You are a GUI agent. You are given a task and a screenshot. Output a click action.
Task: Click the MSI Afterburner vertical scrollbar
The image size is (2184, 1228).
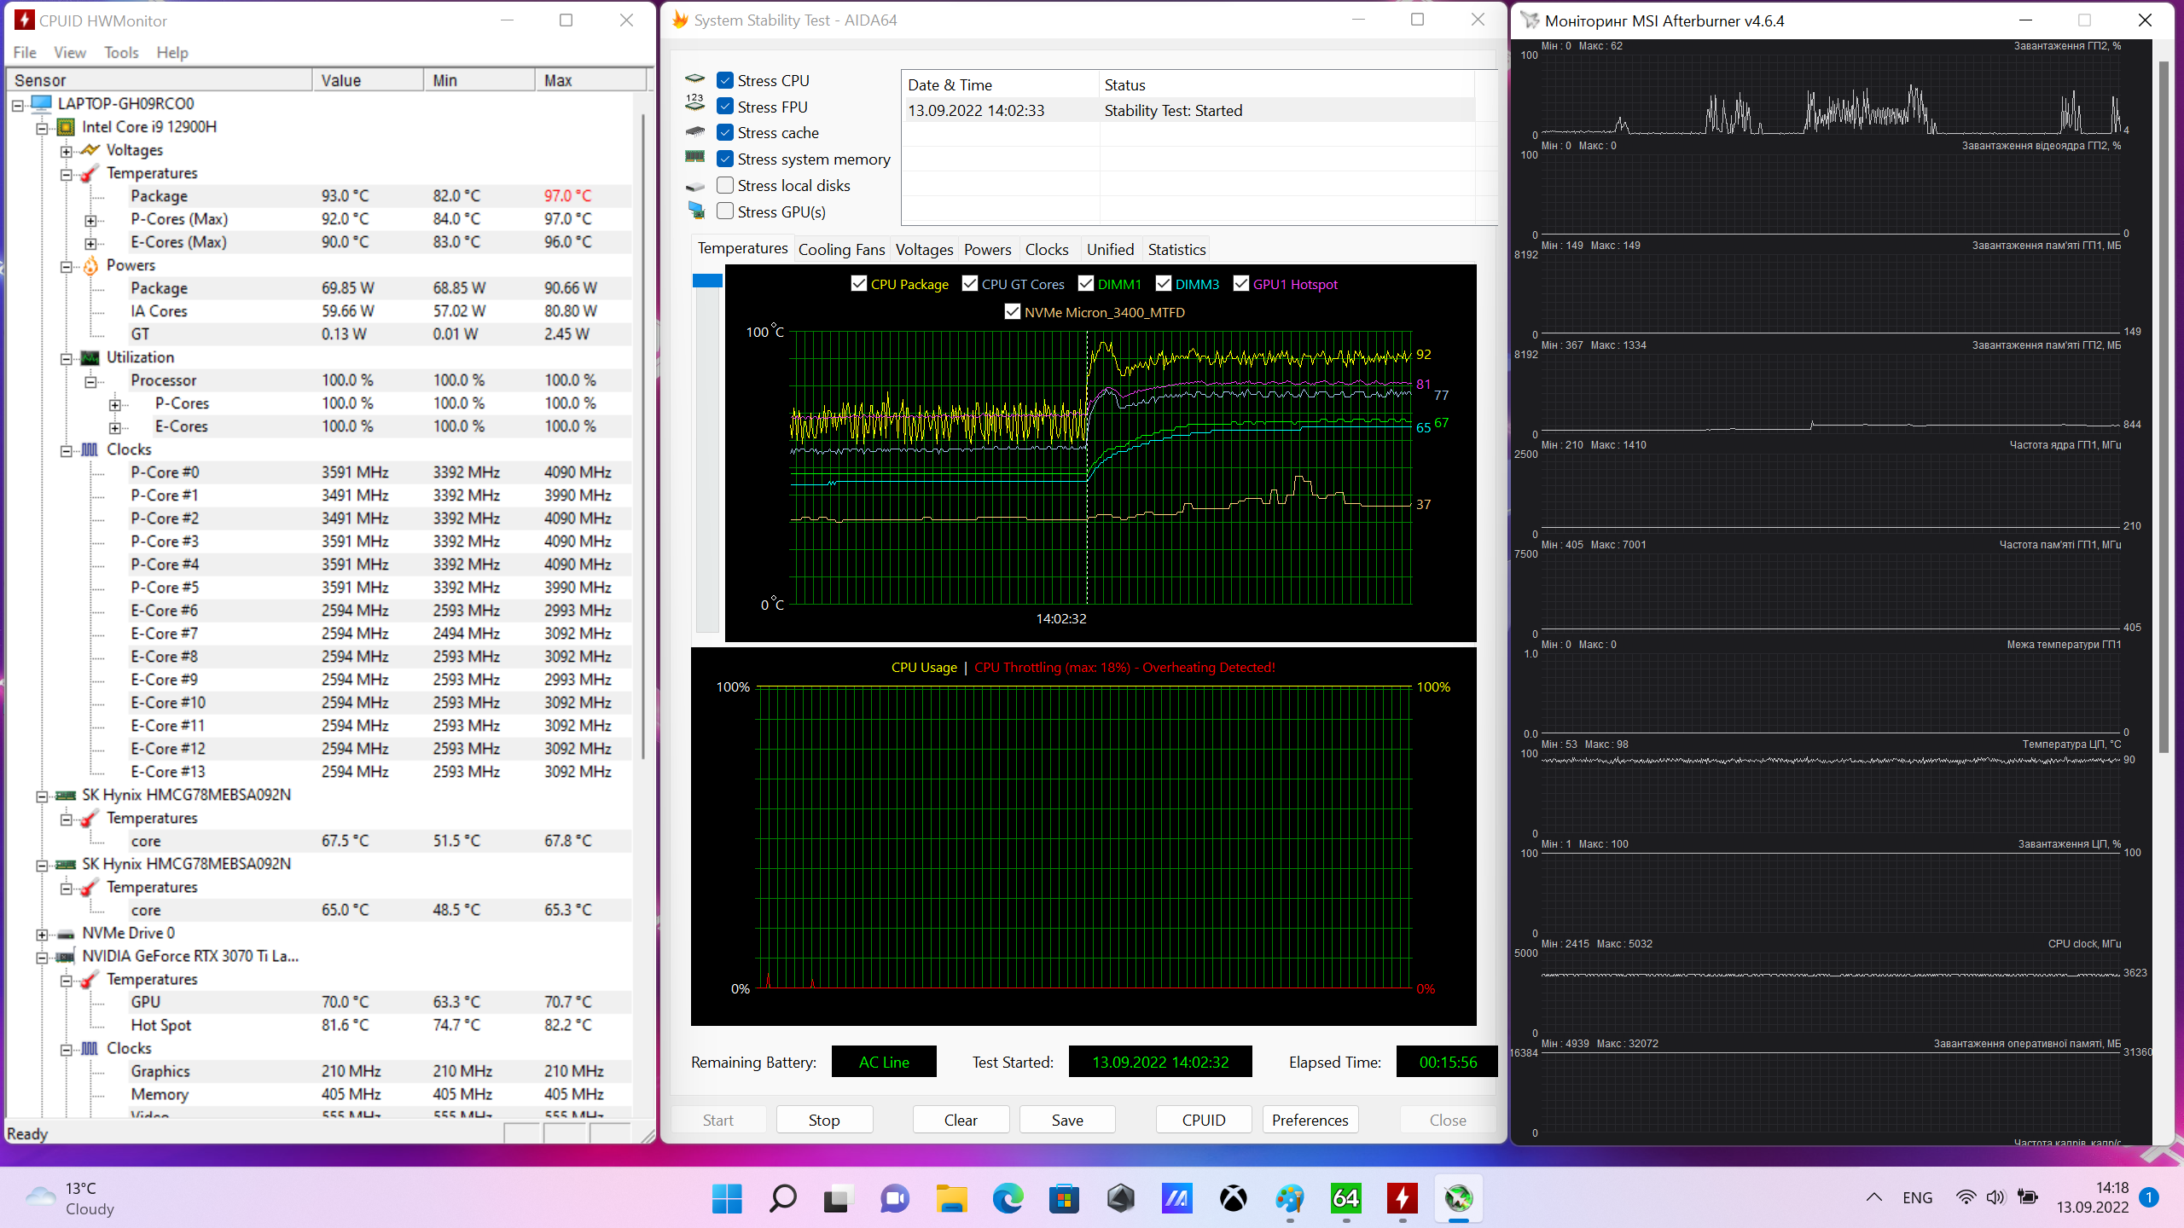(x=2163, y=409)
